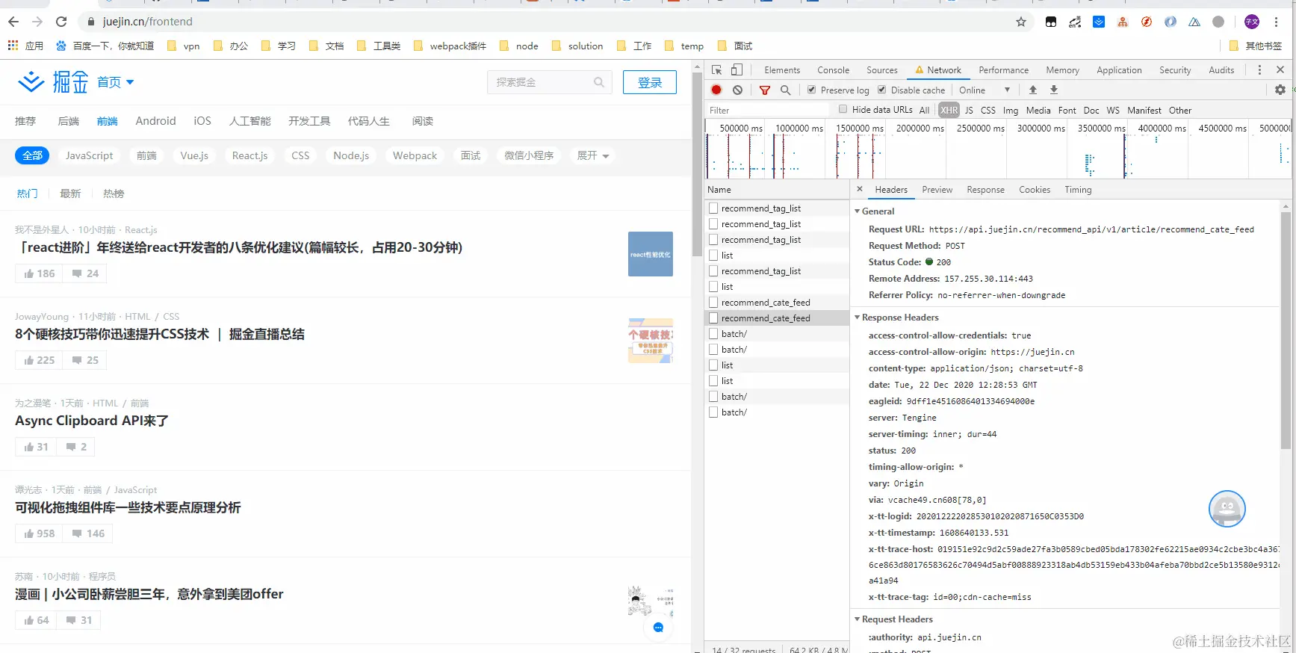1296x653 pixels.
Task: Toggle the JS request type filter
Action: (969, 110)
